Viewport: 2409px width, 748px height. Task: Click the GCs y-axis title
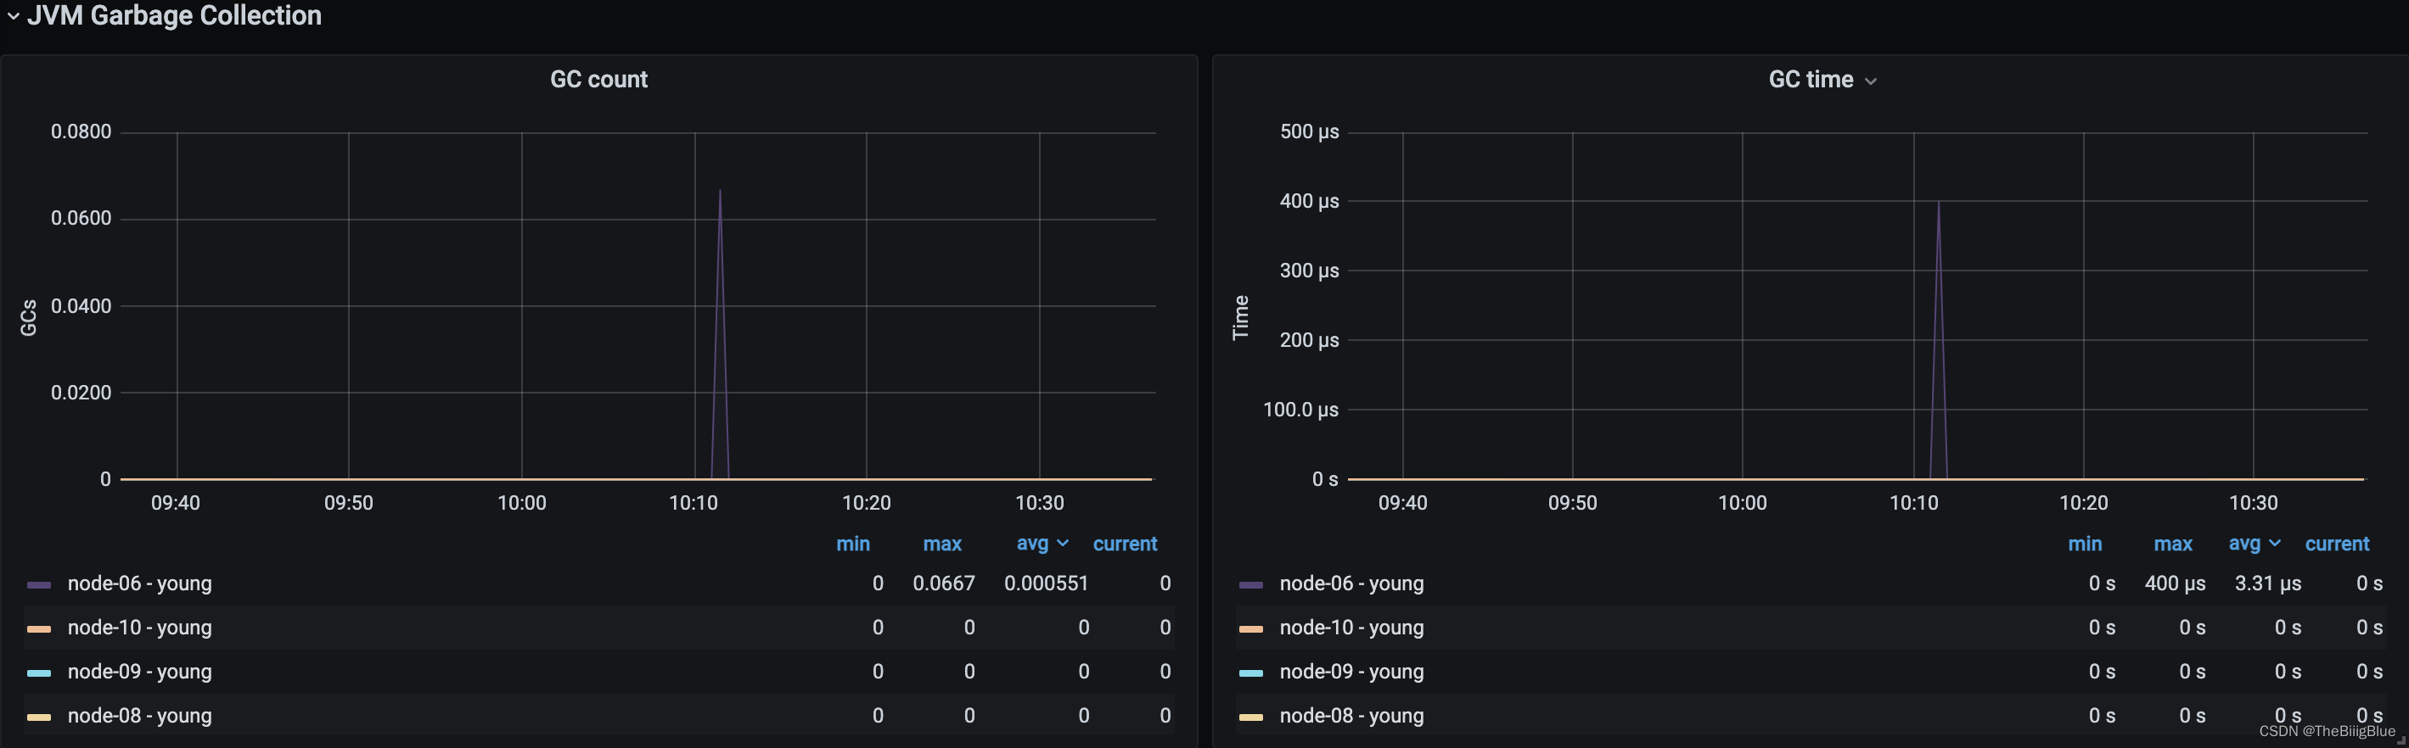[29, 317]
